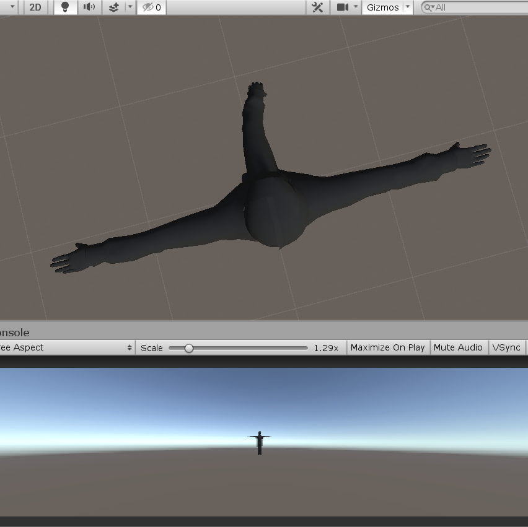The image size is (528, 527).
Task: Click the Scale slider handle
Action: coord(189,348)
